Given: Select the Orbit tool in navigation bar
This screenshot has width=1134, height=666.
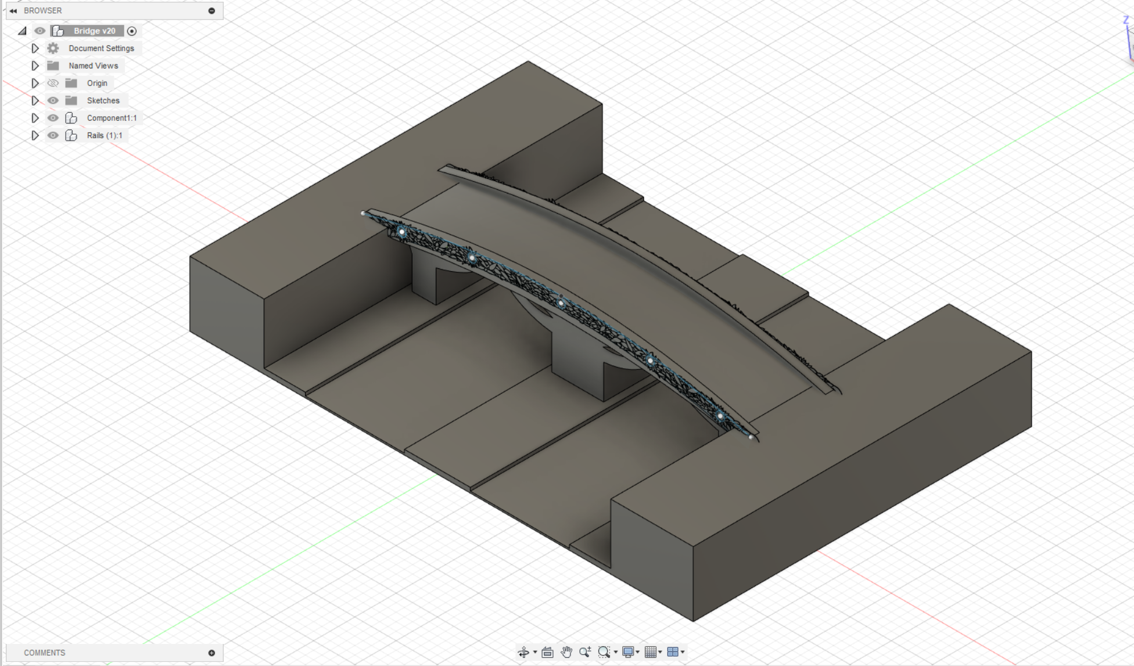Looking at the screenshot, I should point(524,652).
